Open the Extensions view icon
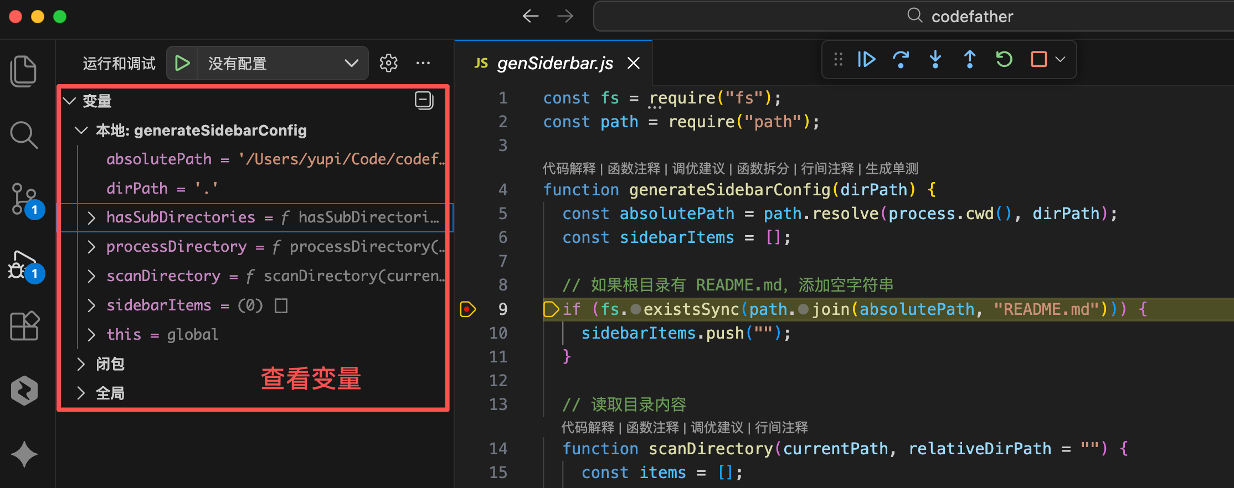The height and width of the screenshot is (488, 1234). tap(24, 325)
